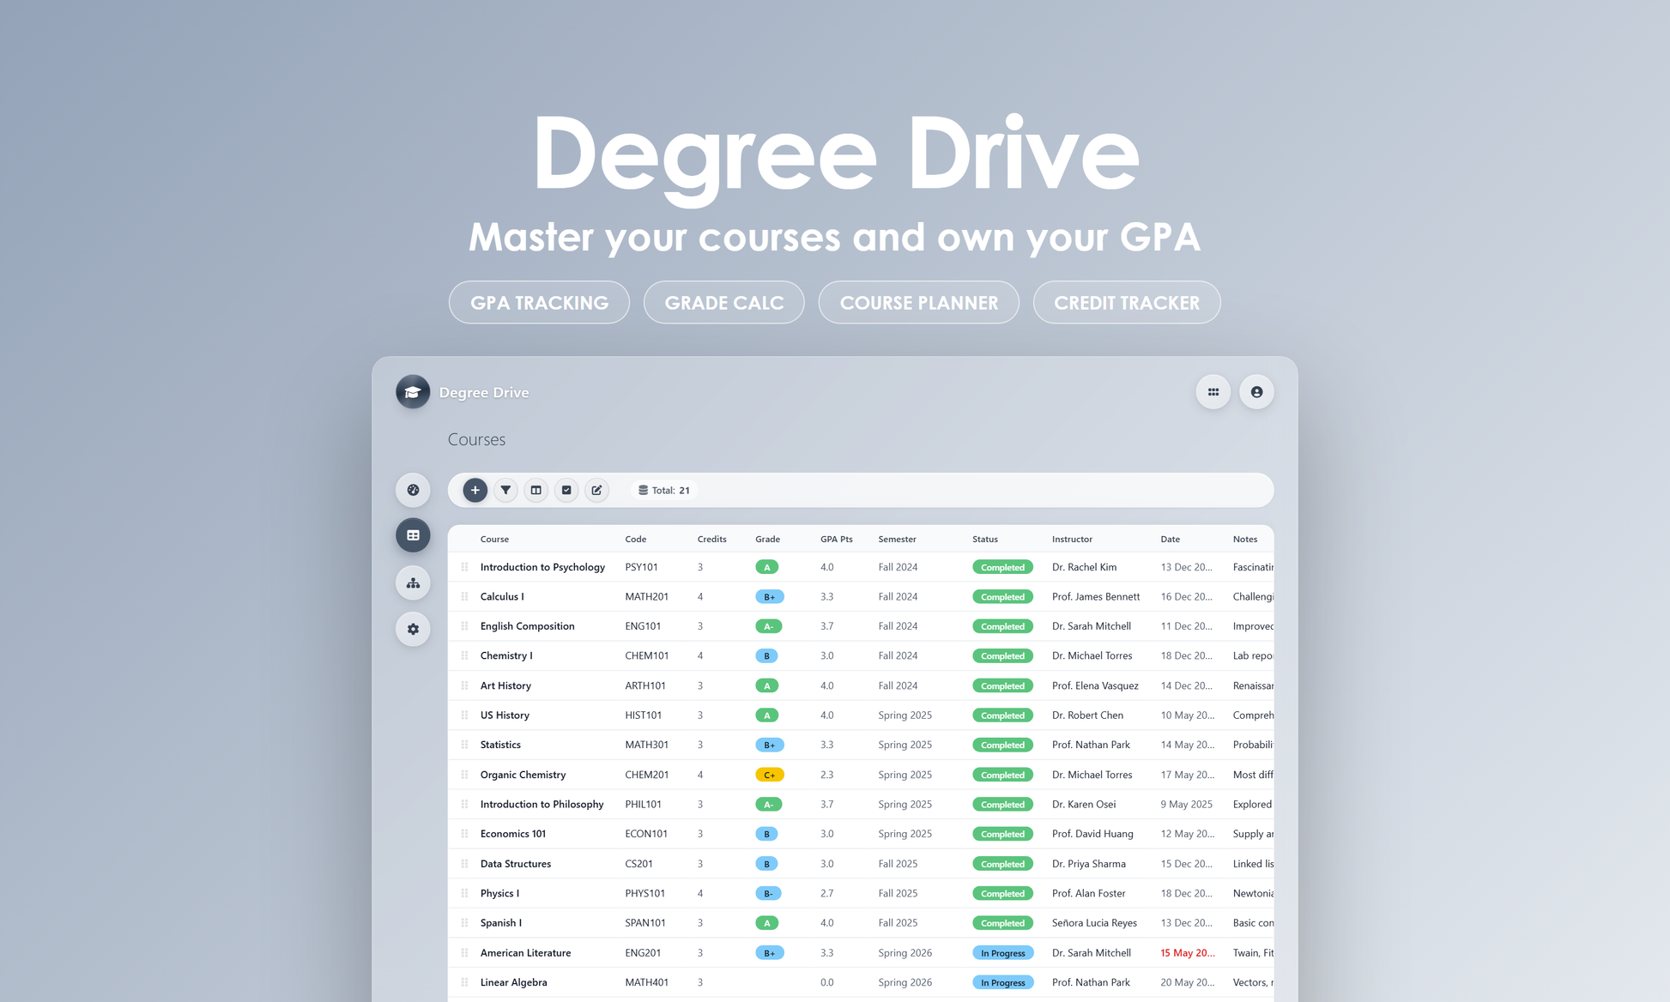This screenshot has width=1670, height=1002.
Task: Sort by the Semester column header
Action: pyautogui.click(x=897, y=539)
